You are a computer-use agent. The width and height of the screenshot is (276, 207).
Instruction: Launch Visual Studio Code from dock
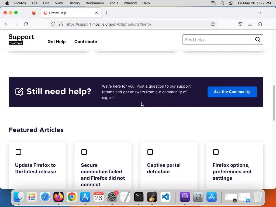165,197
